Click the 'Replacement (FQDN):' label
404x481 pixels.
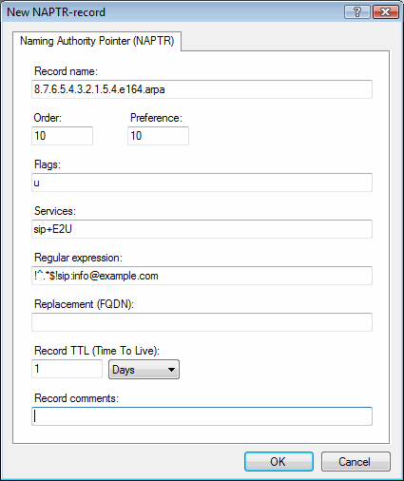click(84, 304)
